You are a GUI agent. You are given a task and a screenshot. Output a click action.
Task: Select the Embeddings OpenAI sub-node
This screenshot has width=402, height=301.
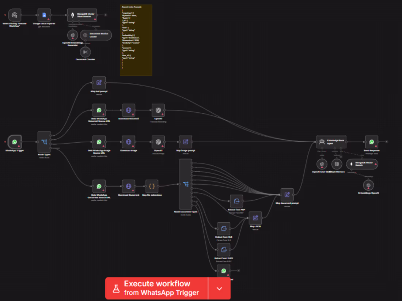(368, 185)
